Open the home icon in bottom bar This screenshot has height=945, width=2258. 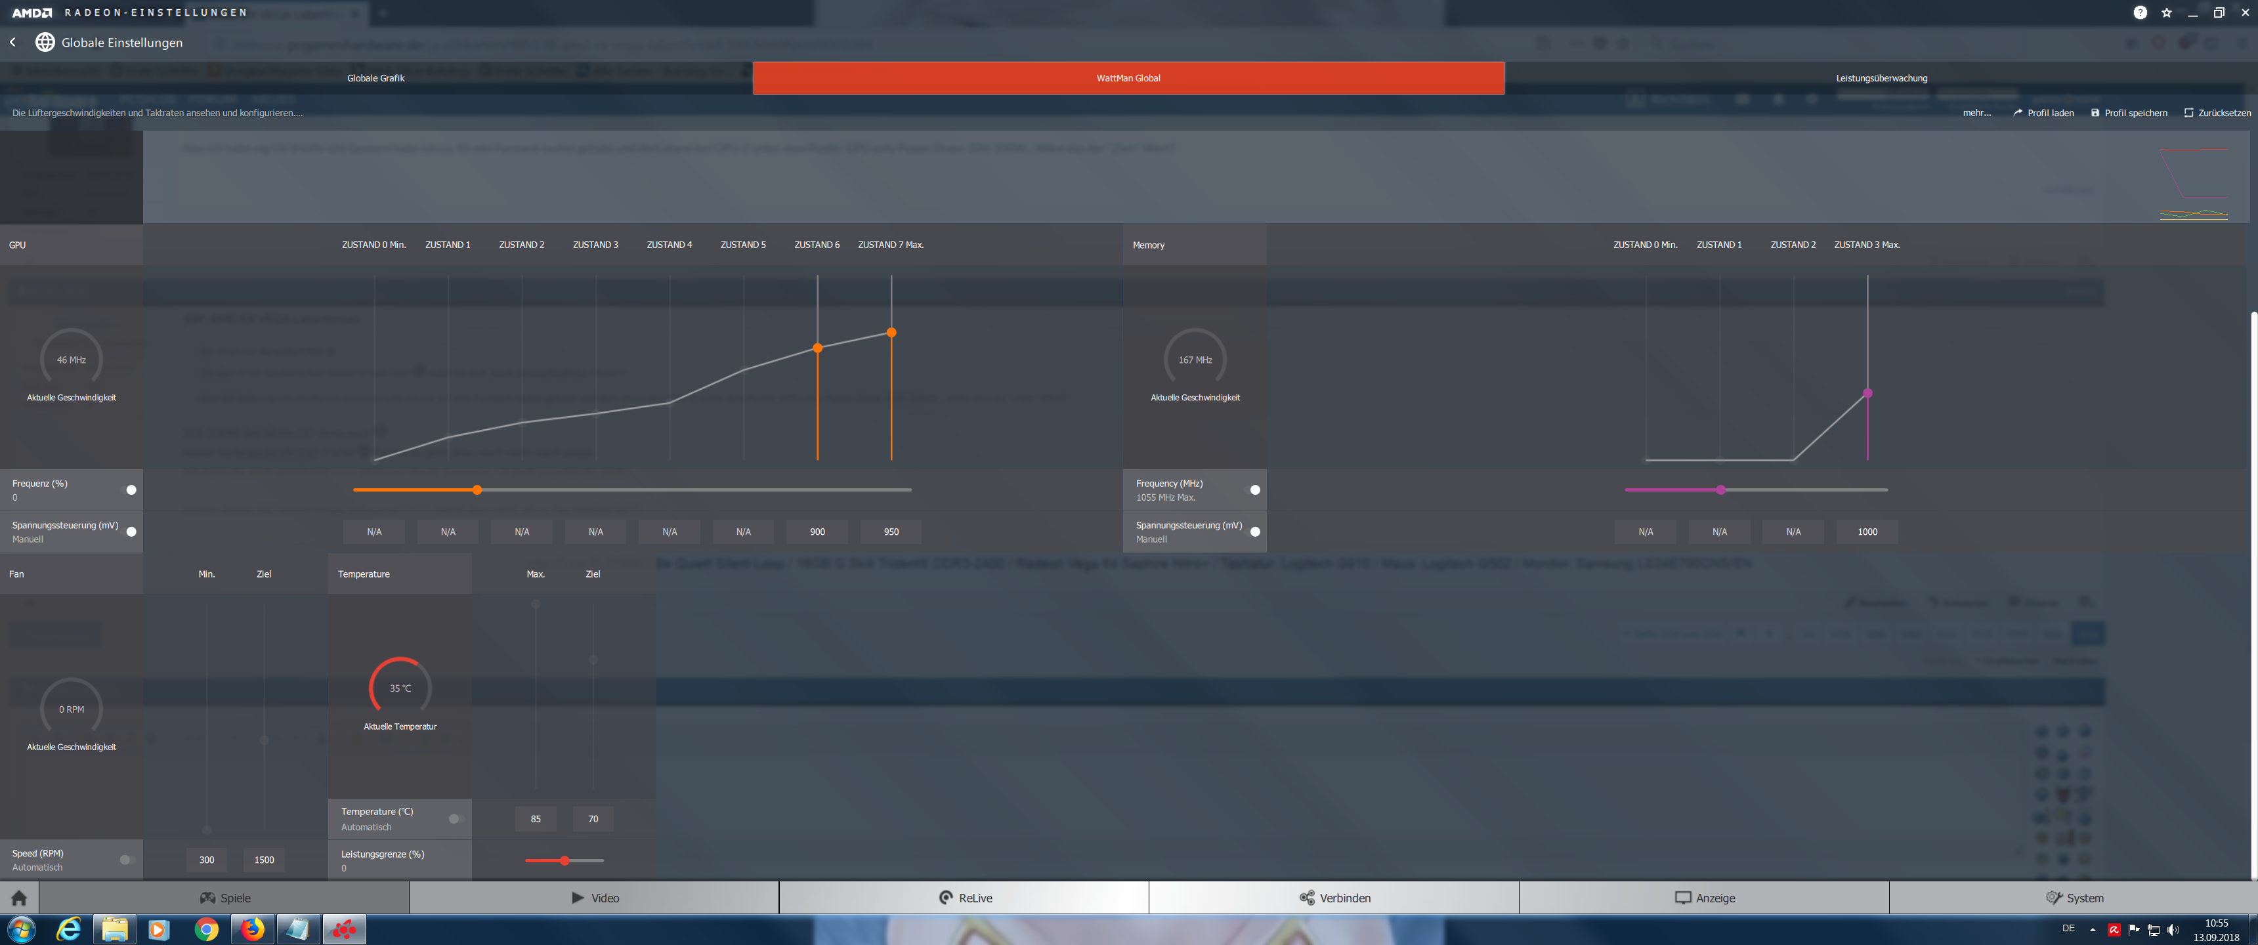(x=19, y=898)
